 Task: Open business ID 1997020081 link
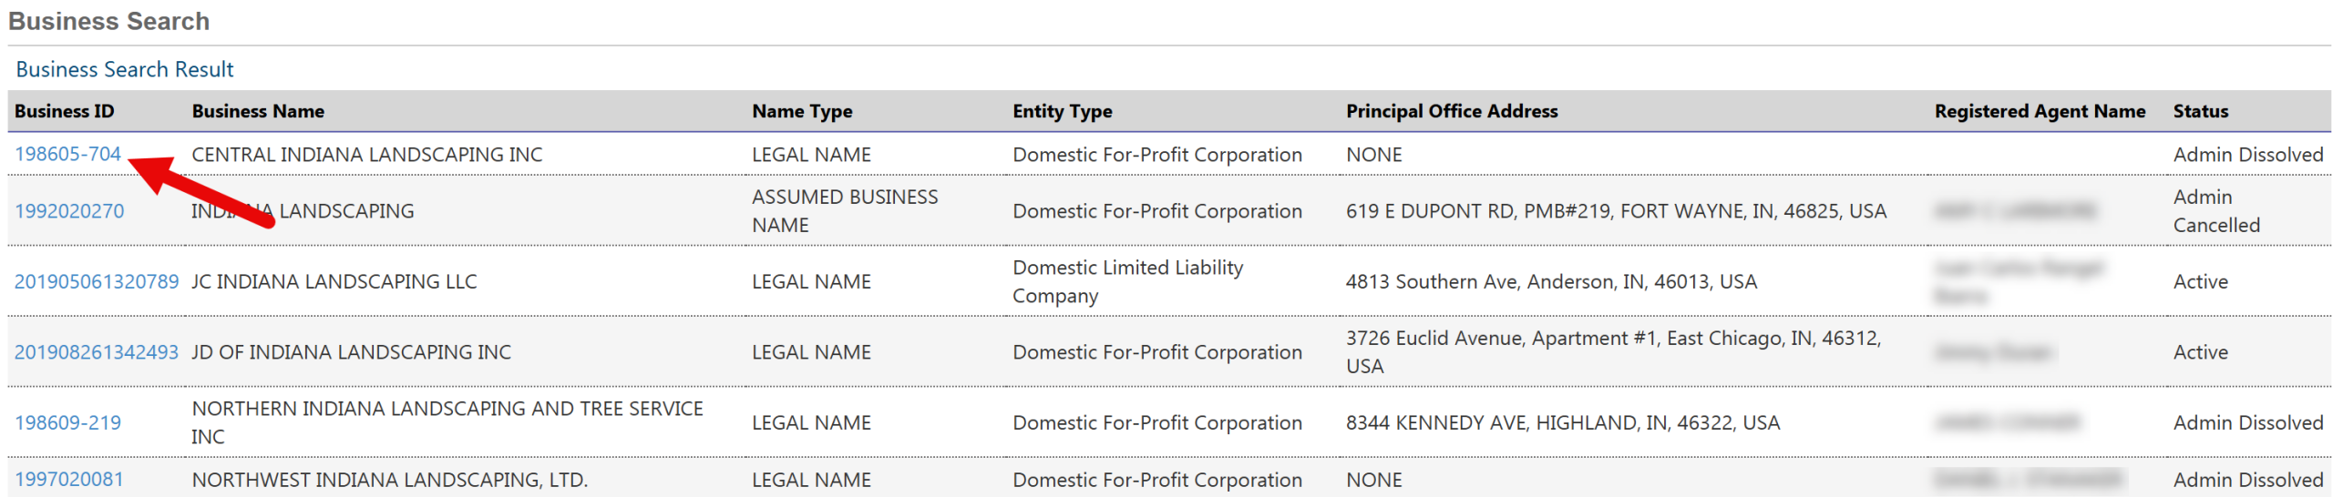[69, 480]
